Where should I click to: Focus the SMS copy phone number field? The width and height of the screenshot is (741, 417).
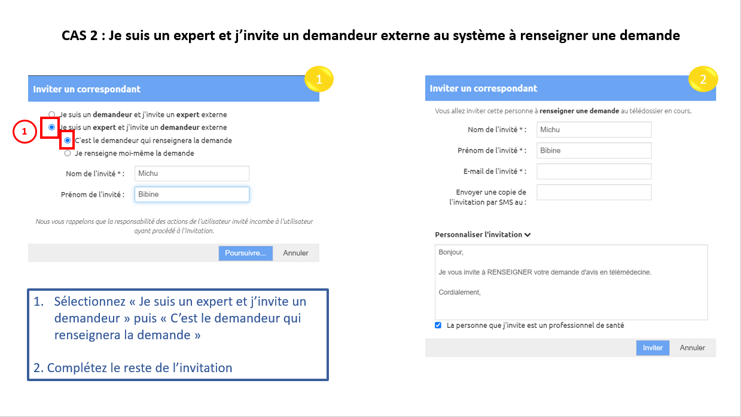(x=593, y=192)
